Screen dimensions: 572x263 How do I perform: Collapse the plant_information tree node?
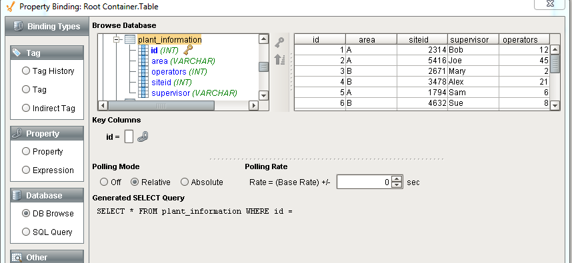pyautogui.click(x=117, y=39)
